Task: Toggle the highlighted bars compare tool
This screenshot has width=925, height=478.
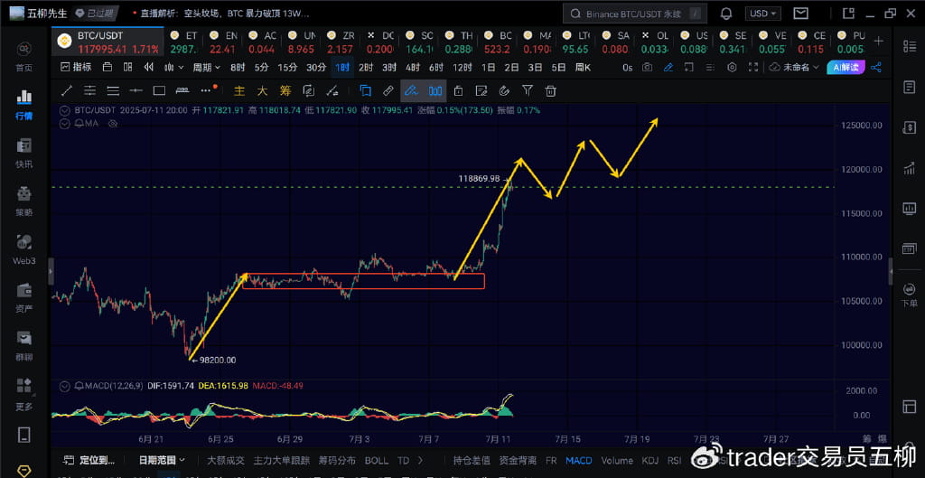Action: click(435, 91)
